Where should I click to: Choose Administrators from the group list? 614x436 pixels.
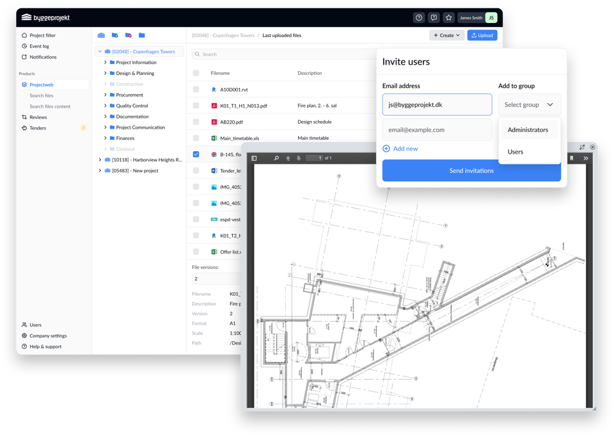(x=528, y=130)
